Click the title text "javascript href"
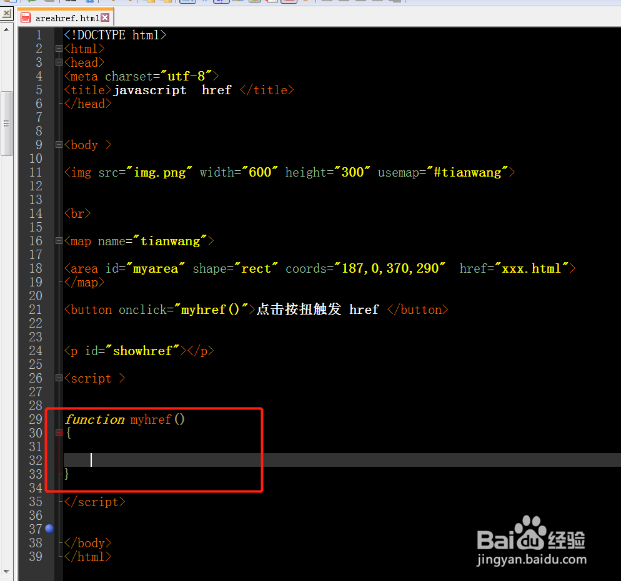621x581 pixels. point(172,90)
